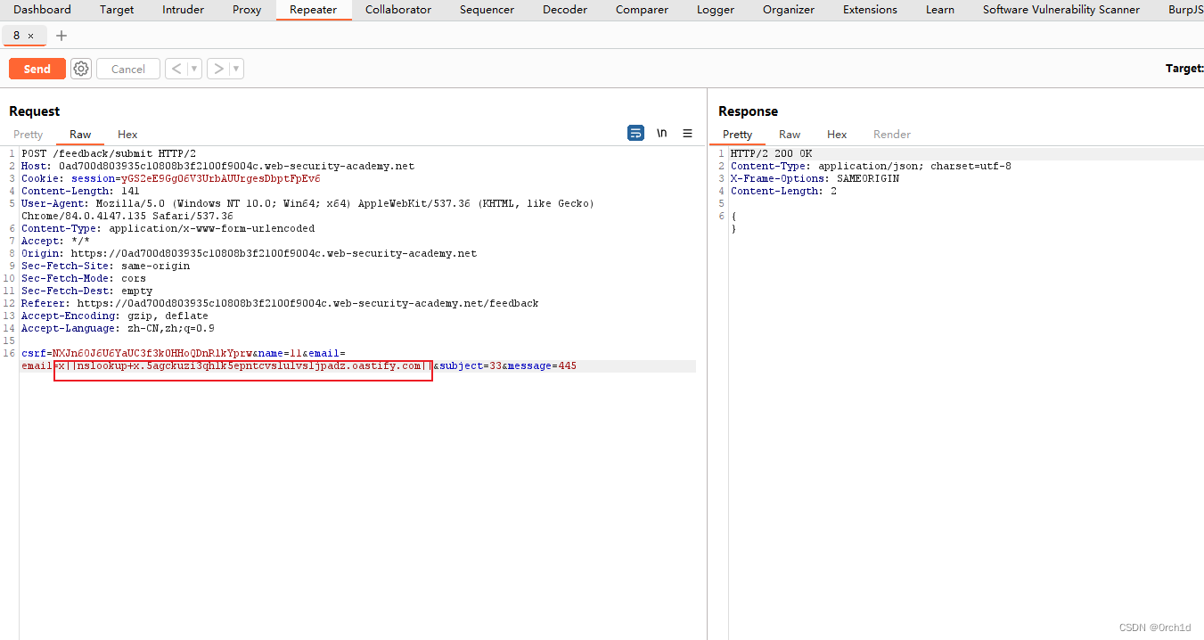Screen dimensions: 1204x640
Task: Switch response view to Hex
Action: pyautogui.click(x=837, y=135)
